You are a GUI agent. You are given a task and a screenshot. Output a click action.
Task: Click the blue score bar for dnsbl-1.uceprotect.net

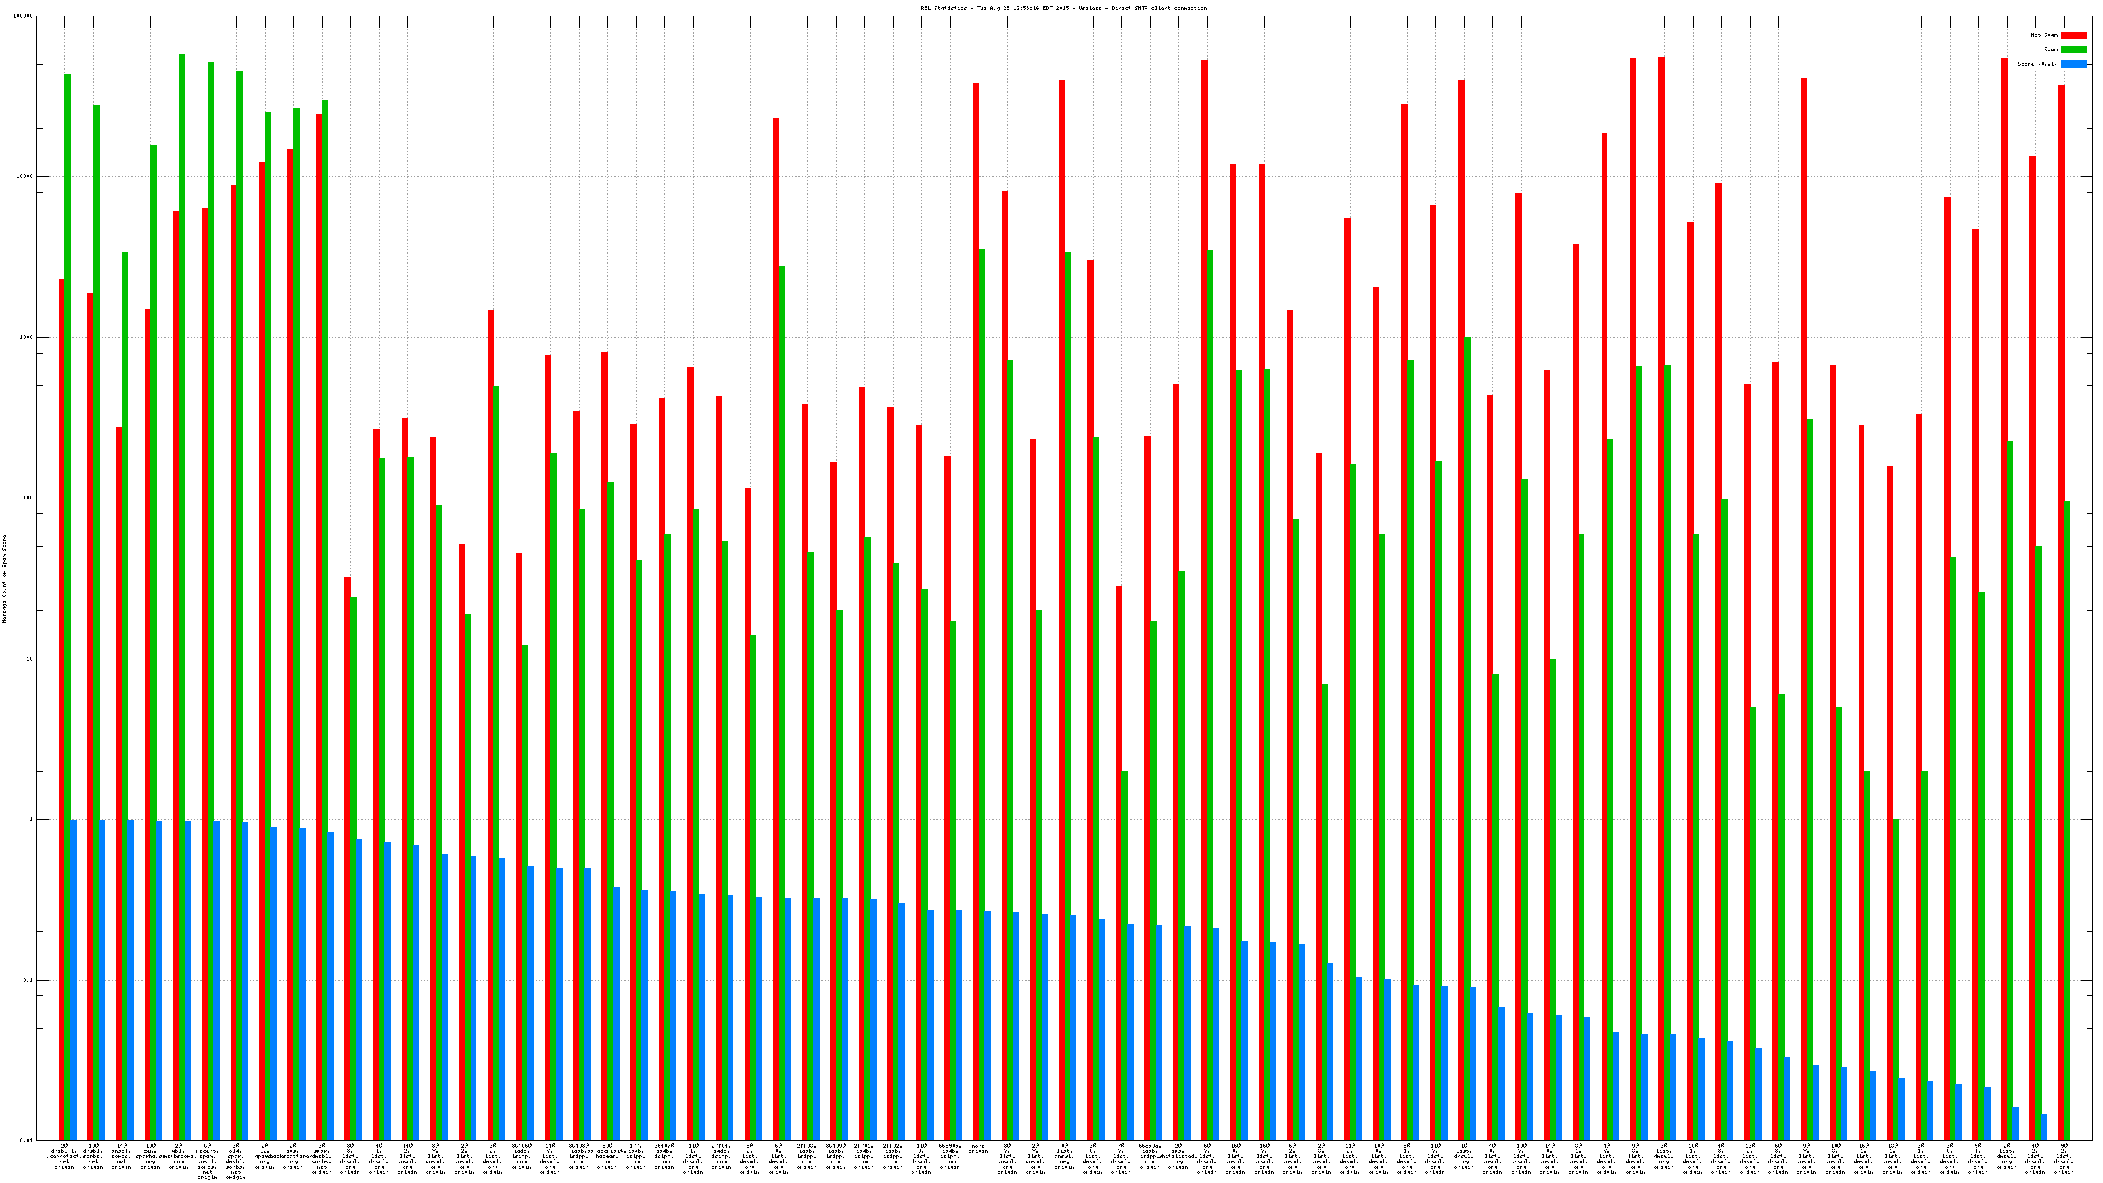pos(74,980)
